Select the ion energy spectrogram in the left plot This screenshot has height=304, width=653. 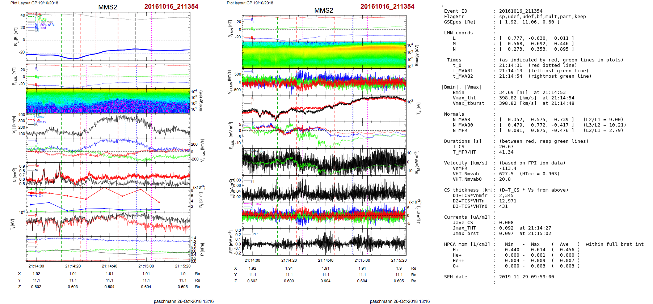click(x=108, y=101)
